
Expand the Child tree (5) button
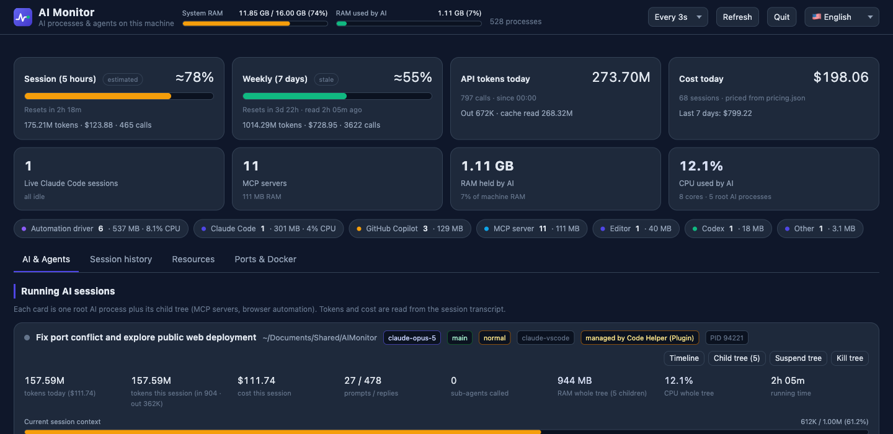pyautogui.click(x=737, y=358)
